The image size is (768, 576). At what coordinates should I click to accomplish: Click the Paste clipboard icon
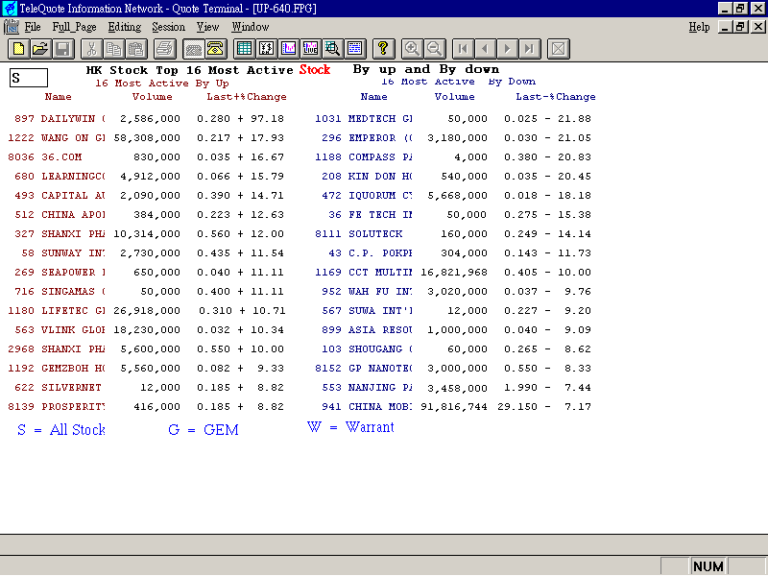(136, 49)
